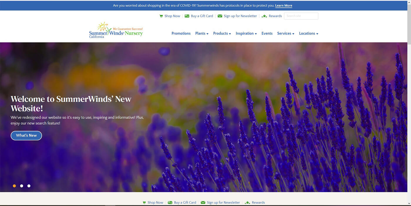Click the Search site input field

(x=301, y=16)
